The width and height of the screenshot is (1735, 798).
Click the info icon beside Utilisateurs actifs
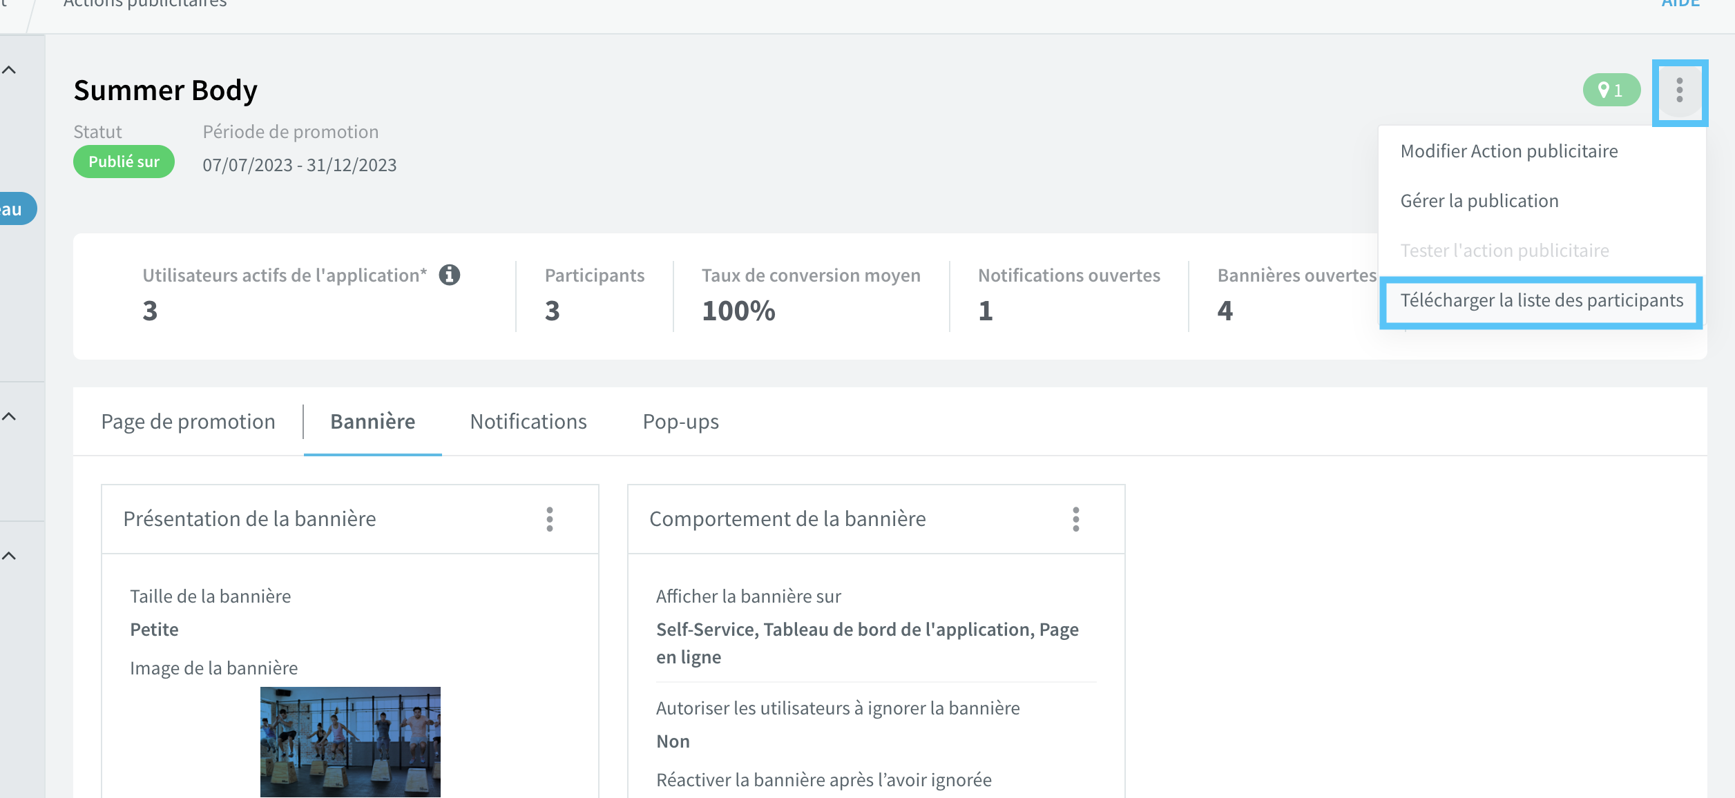coord(450,275)
